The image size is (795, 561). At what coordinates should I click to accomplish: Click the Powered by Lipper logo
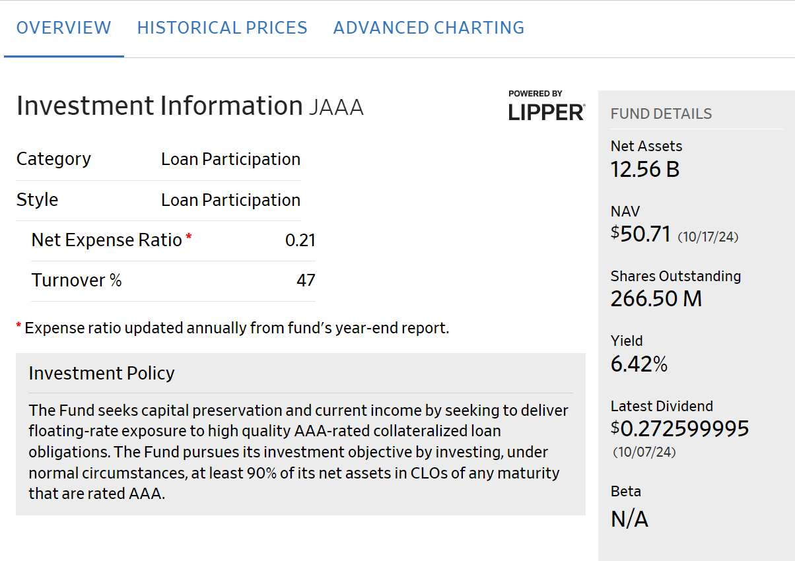[x=546, y=107]
